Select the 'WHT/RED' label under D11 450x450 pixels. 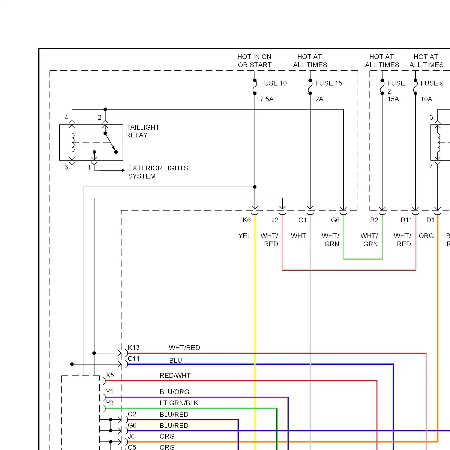pyautogui.click(x=403, y=240)
